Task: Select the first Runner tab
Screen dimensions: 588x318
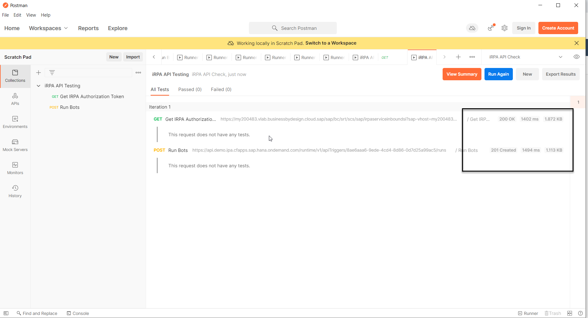Action: 188,58
